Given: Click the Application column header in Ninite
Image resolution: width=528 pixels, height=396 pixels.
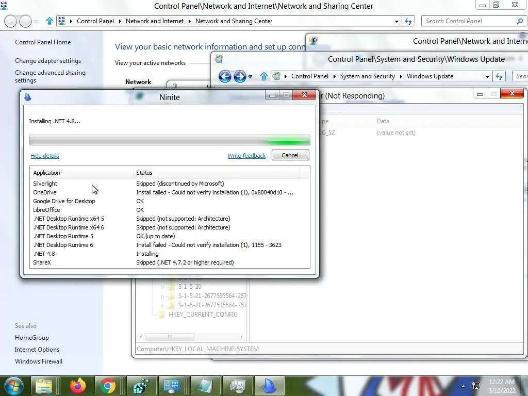Looking at the screenshot, I should (81, 173).
